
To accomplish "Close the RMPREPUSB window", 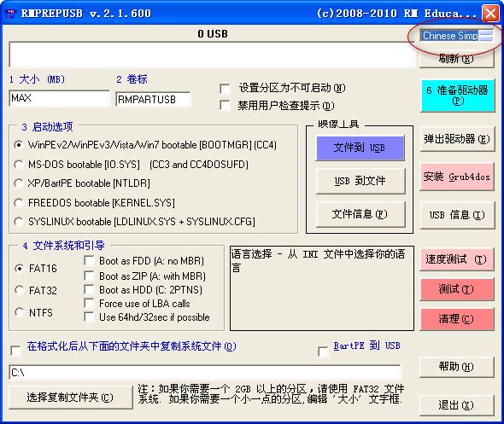I will click(x=490, y=14).
